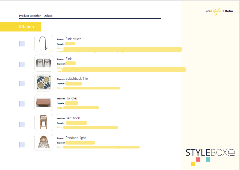Screen dimensions: 240x170
Task: Click the Kitchen section header
Action: click(26, 27)
